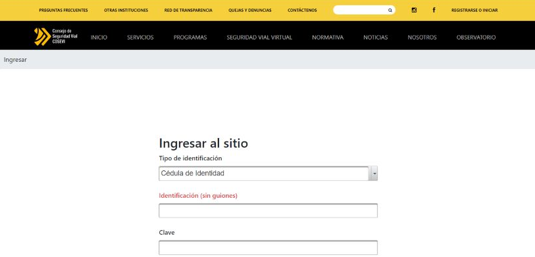The width and height of the screenshot is (535, 257).
Task: Open the PROGRAMAS menu
Action: pos(190,37)
